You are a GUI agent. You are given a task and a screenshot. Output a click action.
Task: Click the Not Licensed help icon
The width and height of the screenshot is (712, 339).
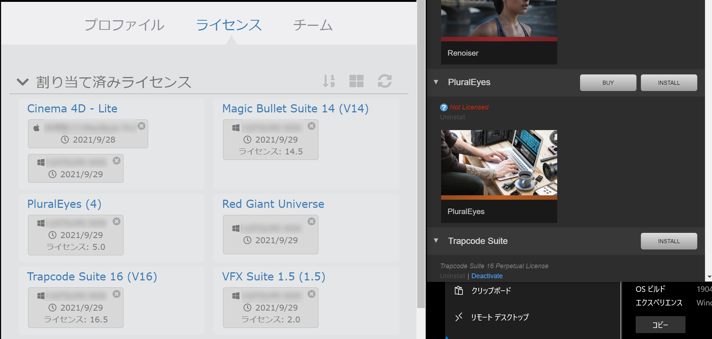click(444, 107)
